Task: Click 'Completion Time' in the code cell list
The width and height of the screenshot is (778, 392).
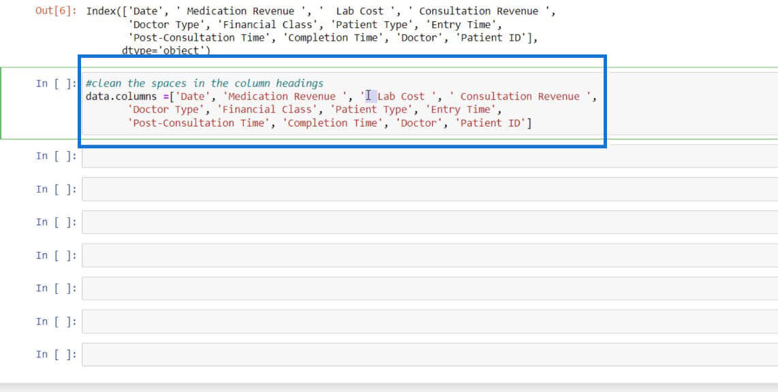Action: (332, 123)
